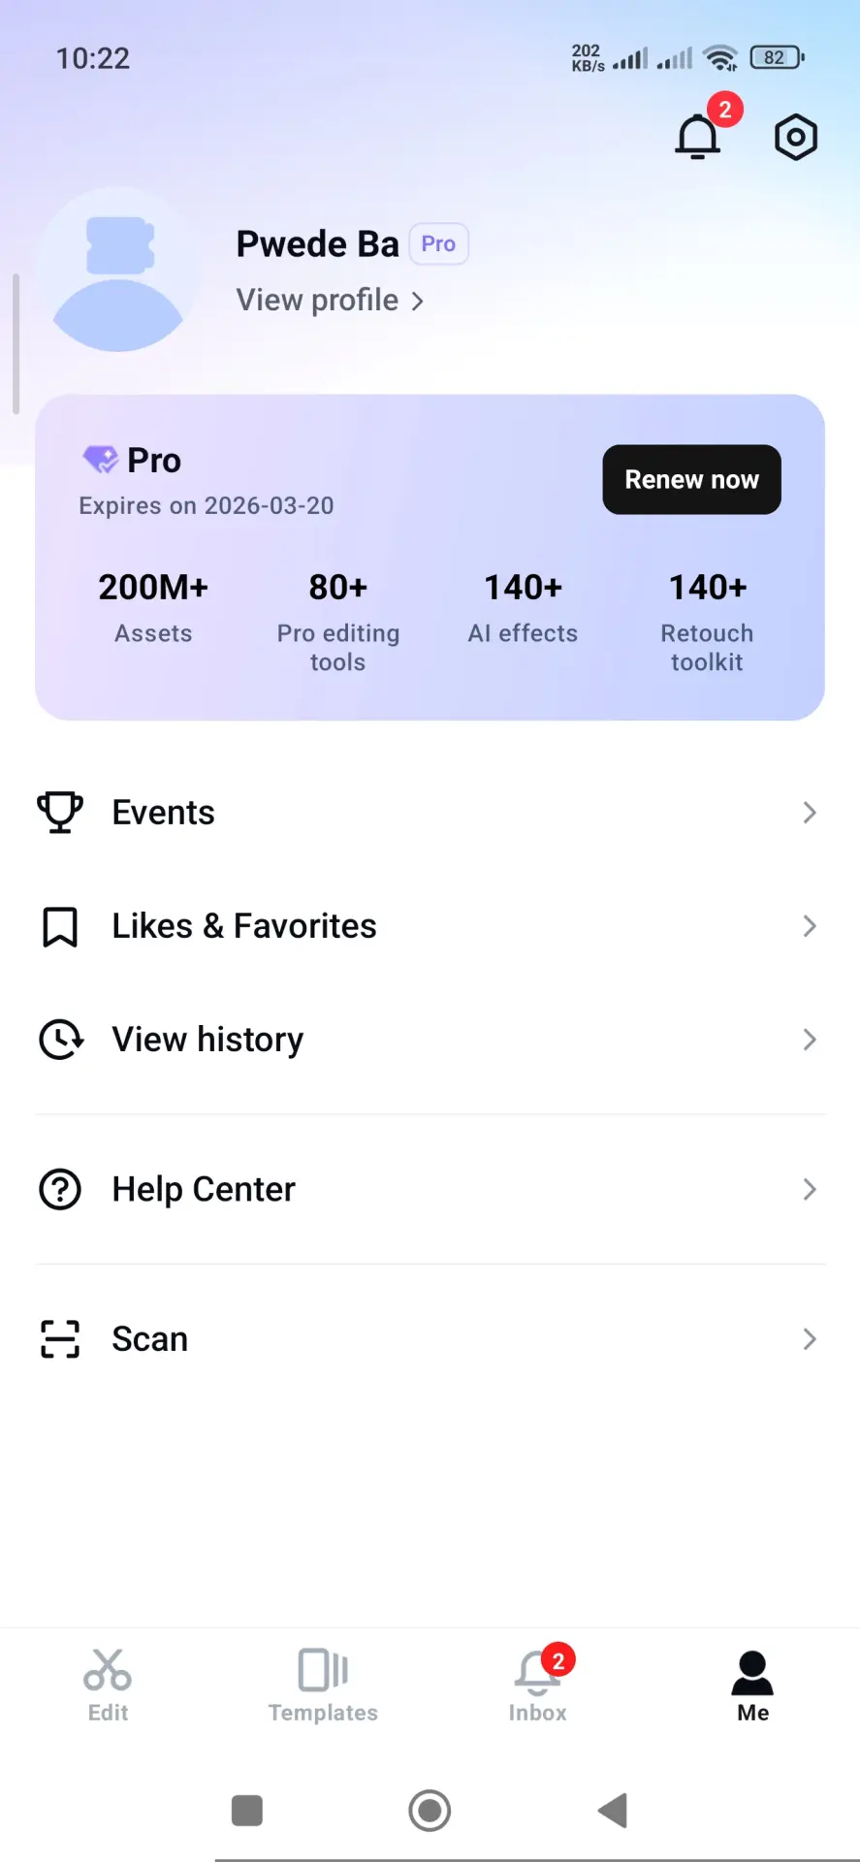Click the Renew now button
Screen dimensions: 860x1862
691,479
